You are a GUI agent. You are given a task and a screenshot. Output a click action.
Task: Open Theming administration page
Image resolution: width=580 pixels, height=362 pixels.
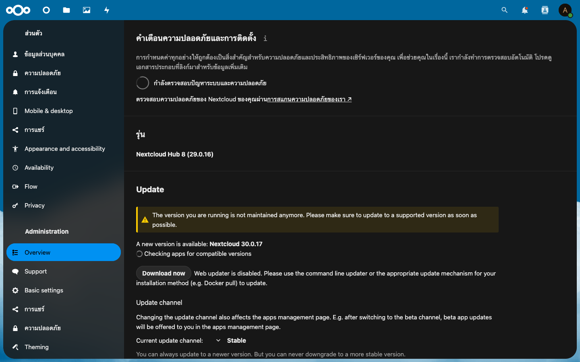(64, 347)
